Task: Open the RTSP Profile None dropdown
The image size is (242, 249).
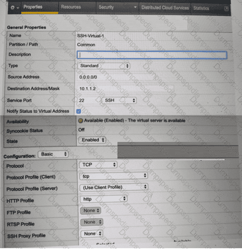Action: tap(92, 222)
